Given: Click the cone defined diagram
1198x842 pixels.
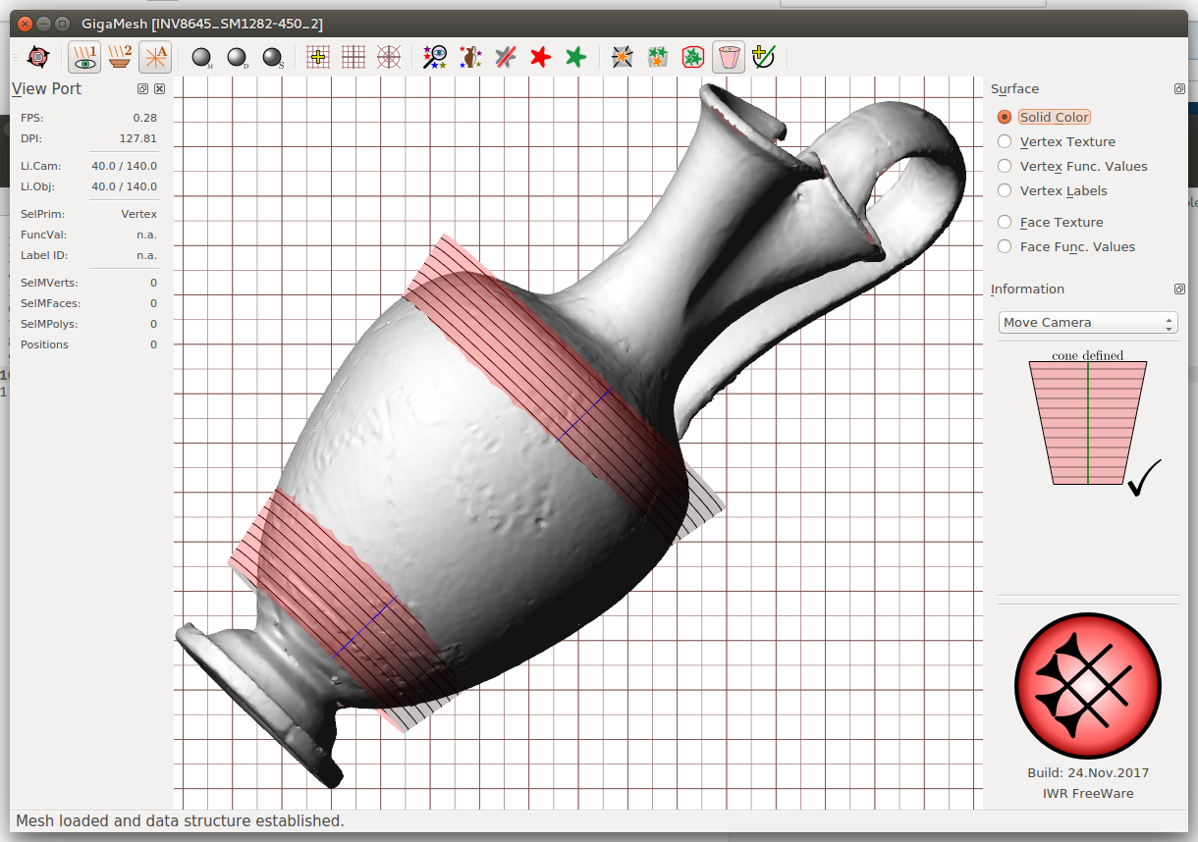Looking at the screenshot, I should [x=1088, y=423].
